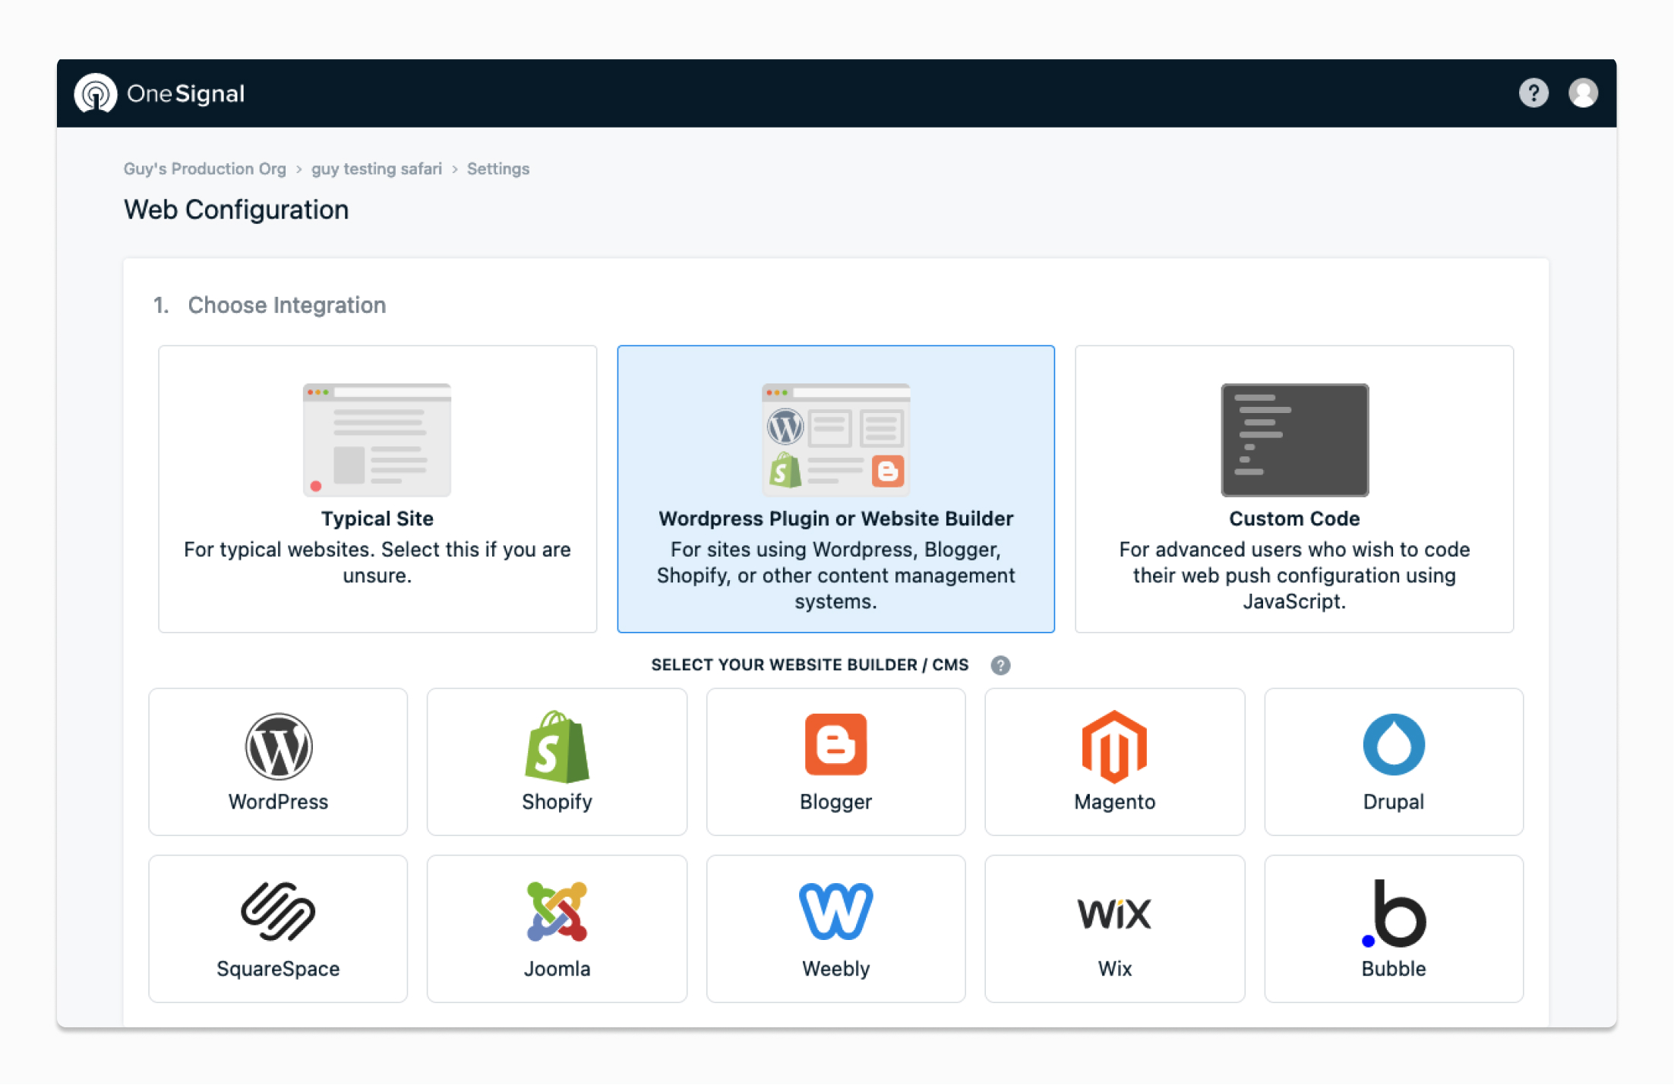The width and height of the screenshot is (1674, 1085).
Task: Select the WordPress CMS option
Action: [278, 762]
